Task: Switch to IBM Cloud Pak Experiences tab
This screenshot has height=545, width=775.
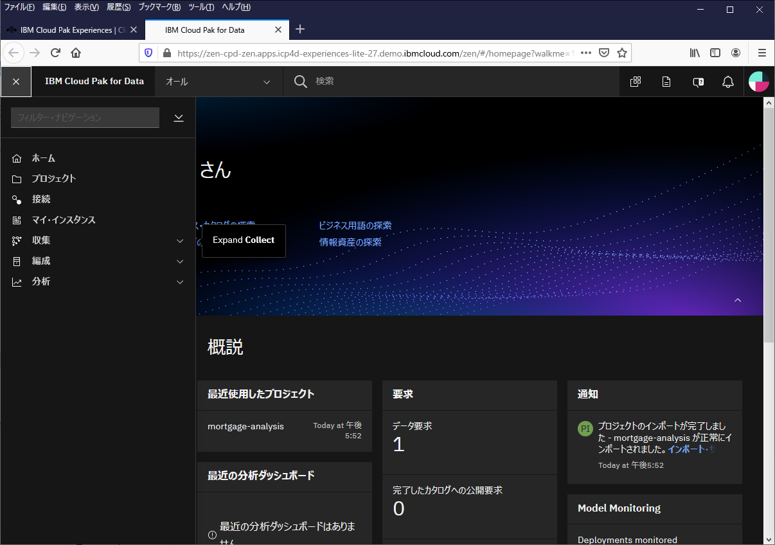Action: (x=66, y=30)
